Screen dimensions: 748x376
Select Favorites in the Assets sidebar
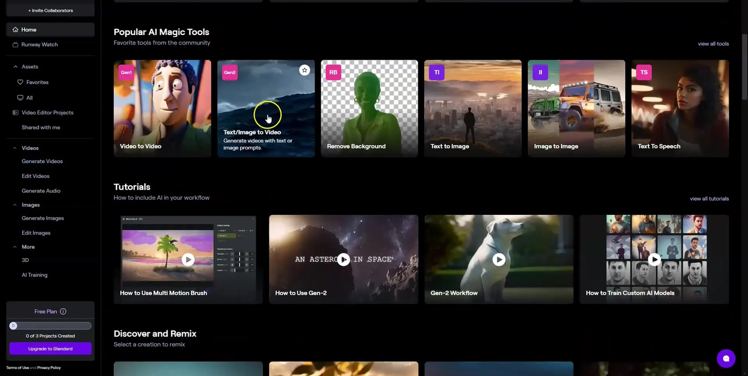tap(37, 82)
